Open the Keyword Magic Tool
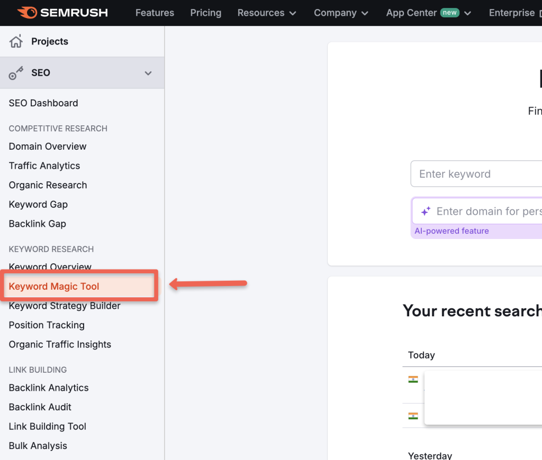Image resolution: width=542 pixels, height=460 pixels. coord(54,286)
